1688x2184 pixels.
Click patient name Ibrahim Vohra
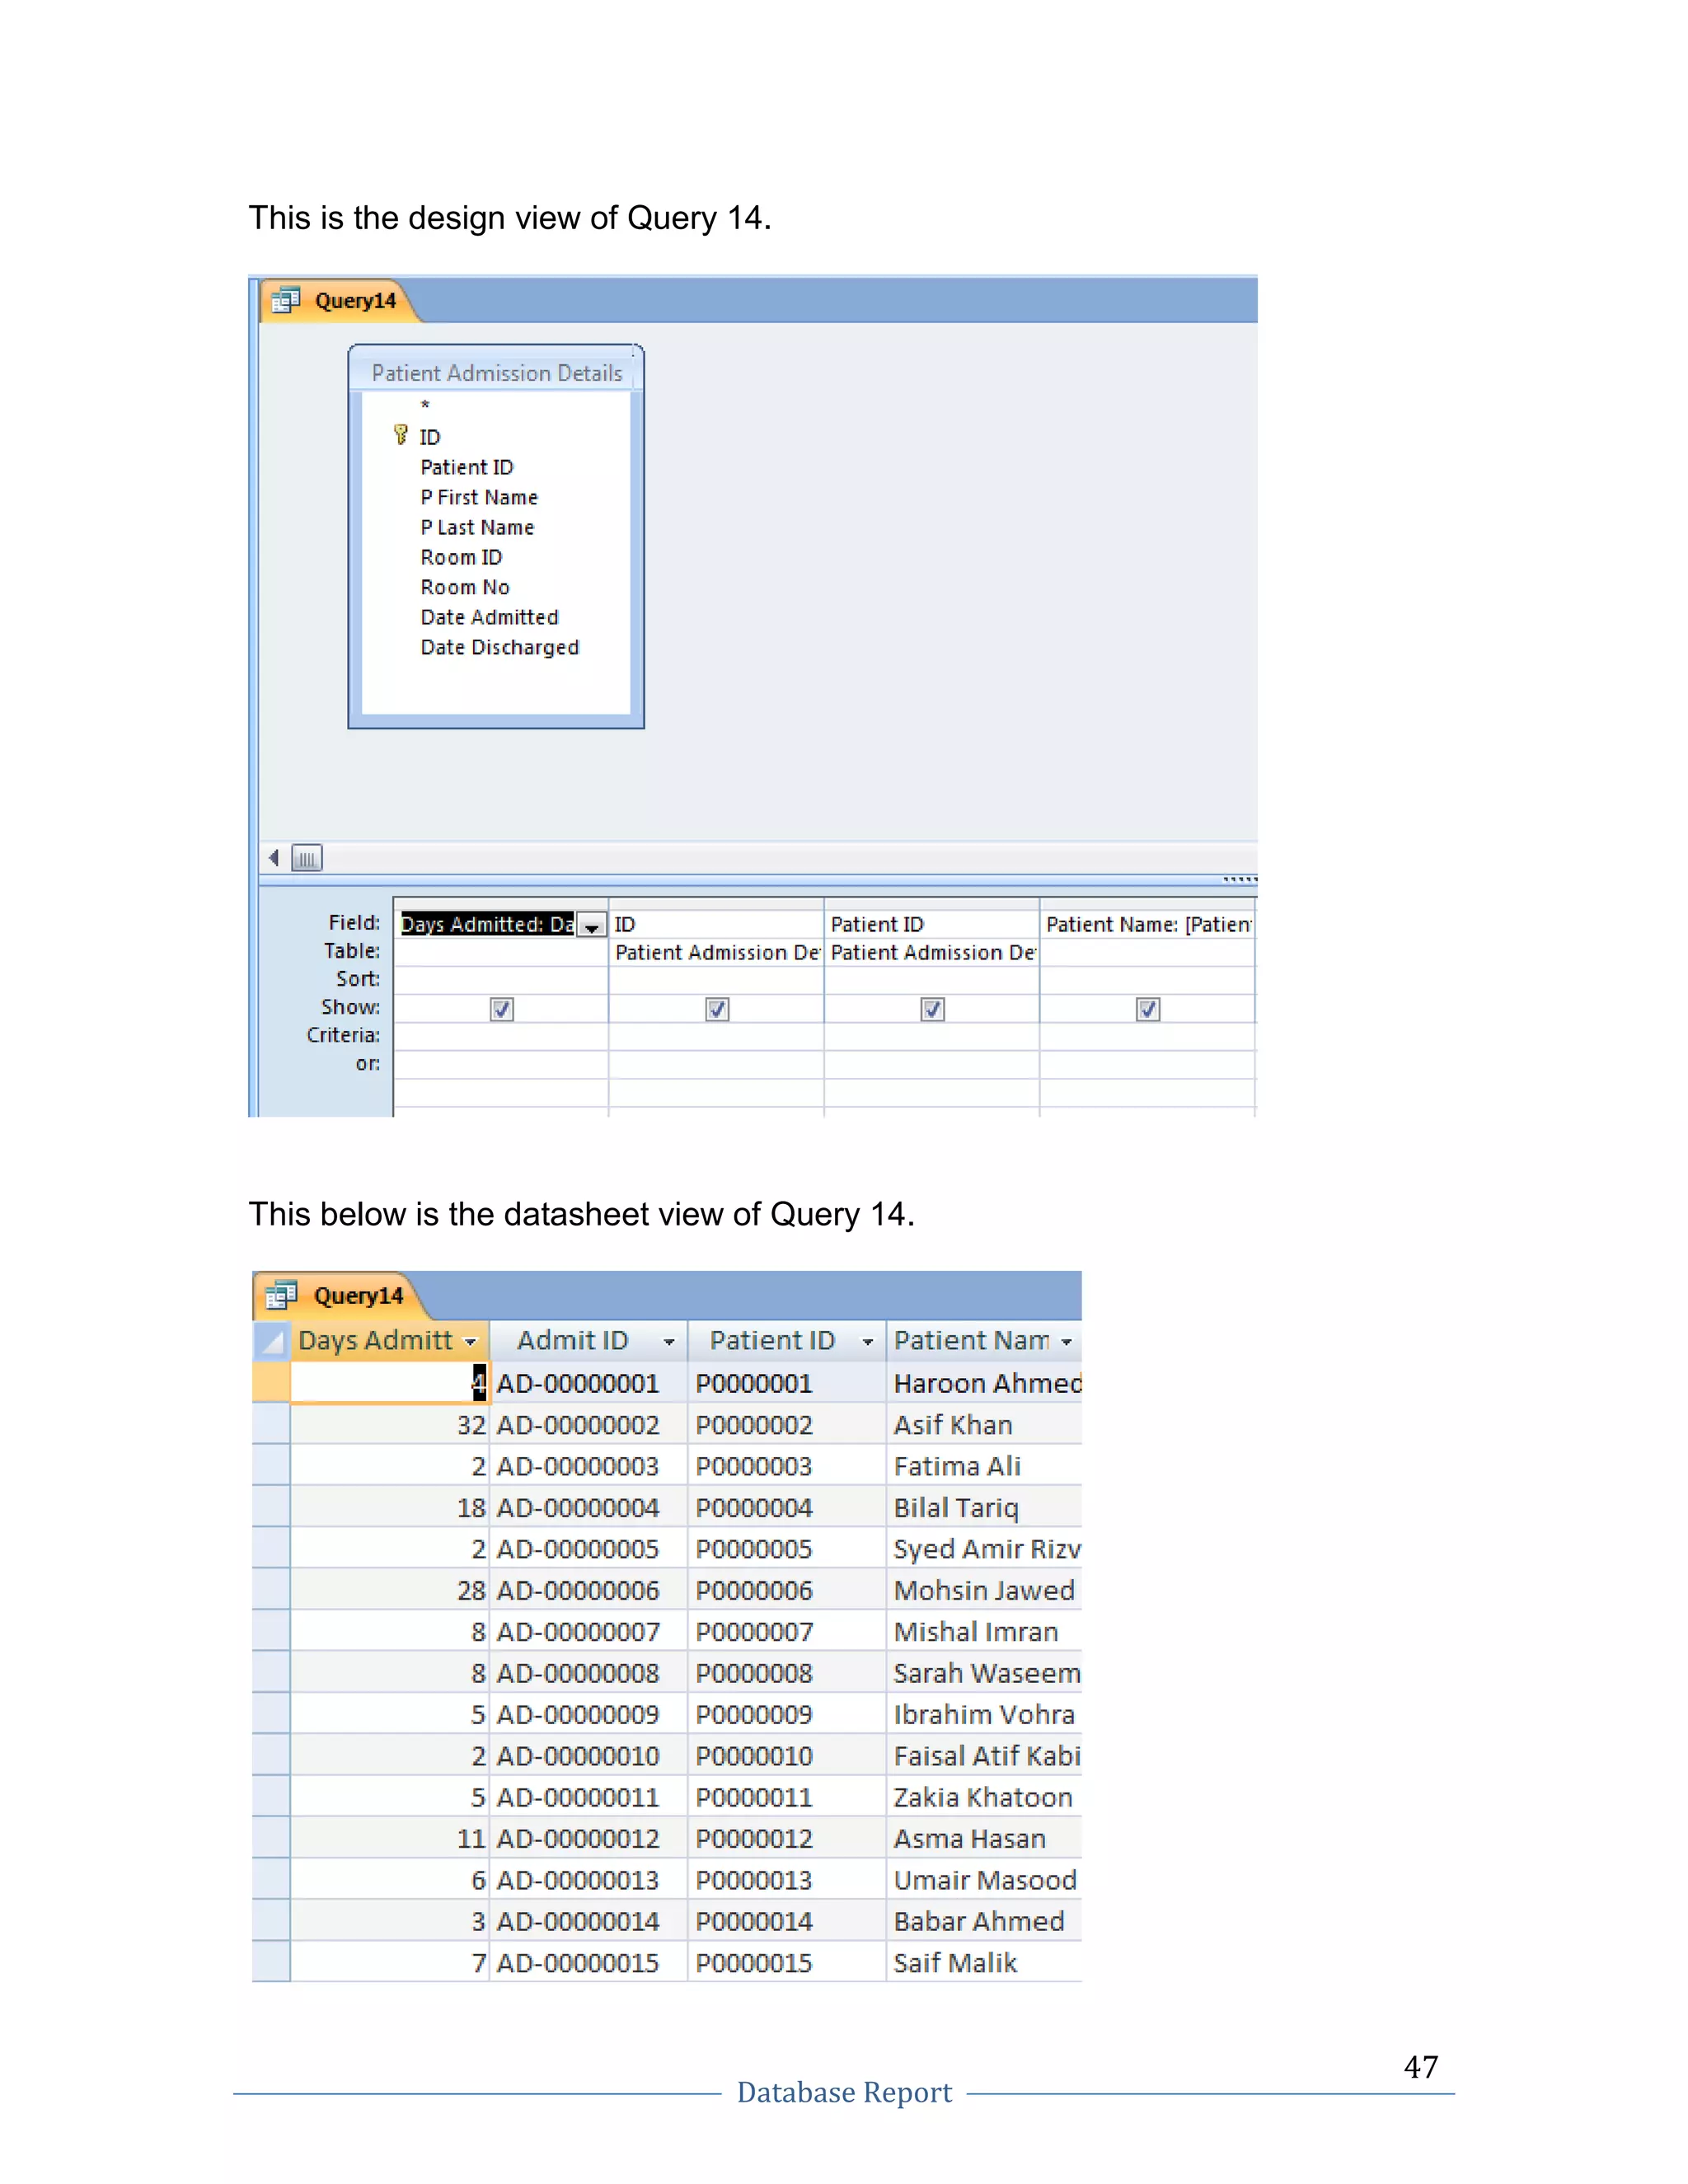tap(984, 1714)
